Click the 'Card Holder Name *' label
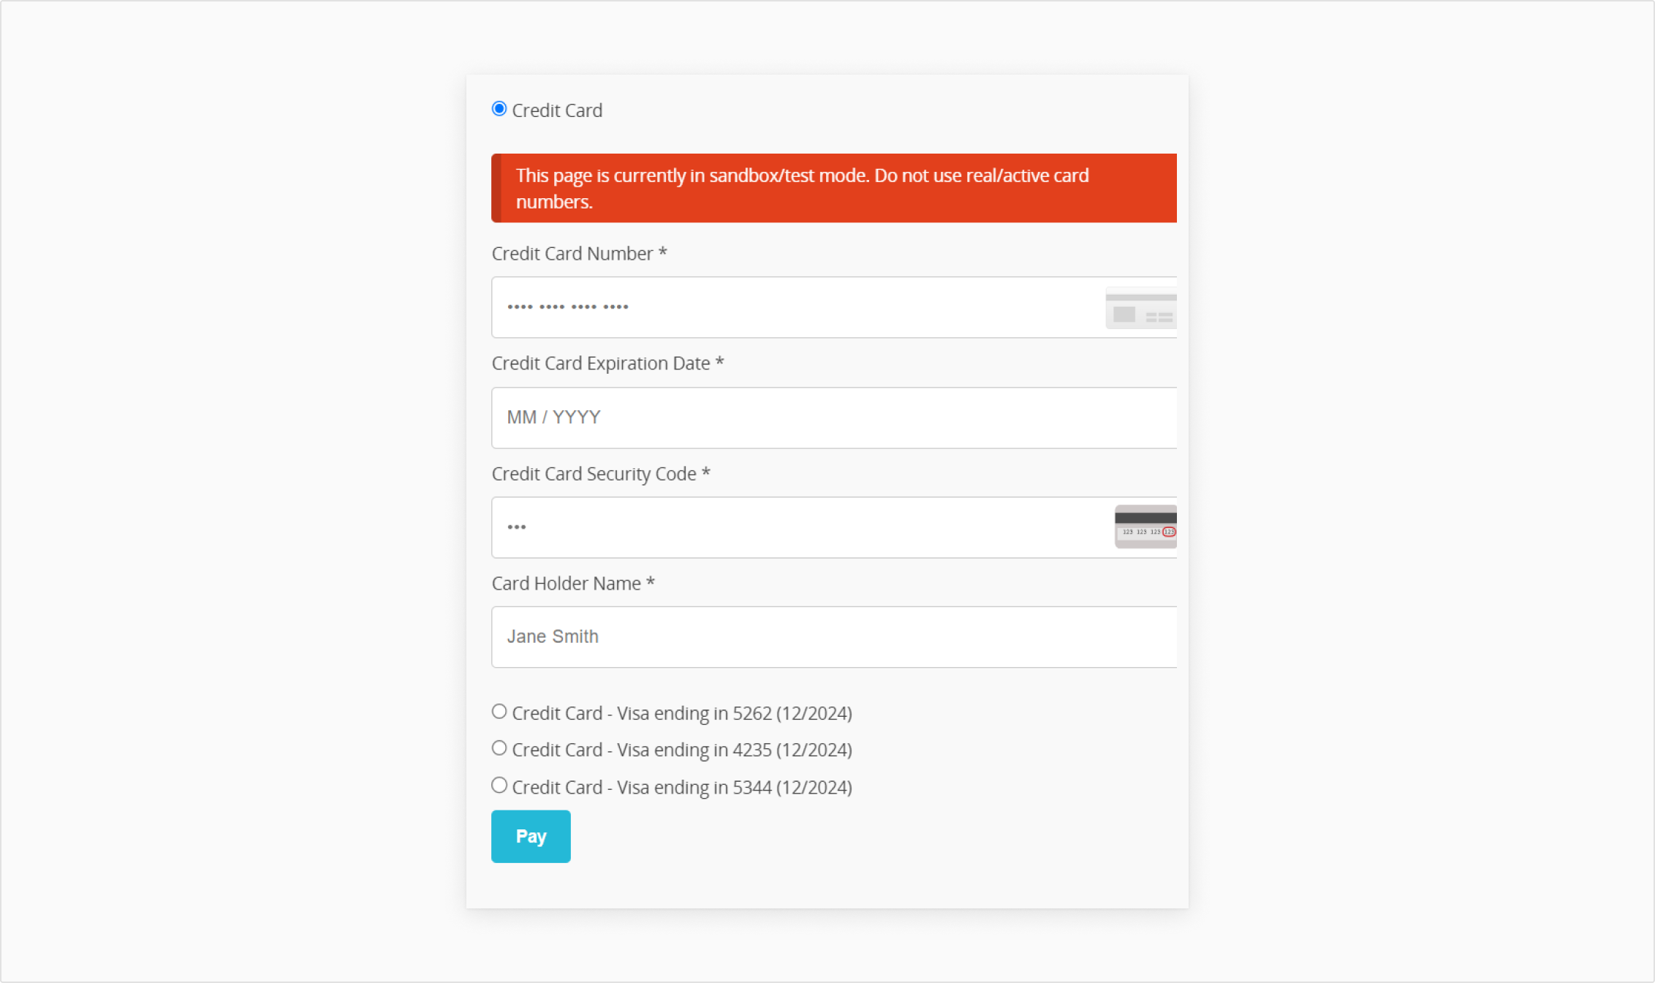The width and height of the screenshot is (1655, 983). pyautogui.click(x=573, y=584)
